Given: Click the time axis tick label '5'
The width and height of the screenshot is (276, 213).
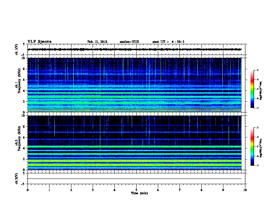Looking at the screenshot, I should pyautogui.click(x=136, y=190).
